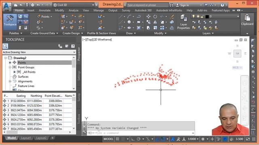The image size is (259, 145).
Task: Switch to the Analyze ribbon tab
Action: 74,10
